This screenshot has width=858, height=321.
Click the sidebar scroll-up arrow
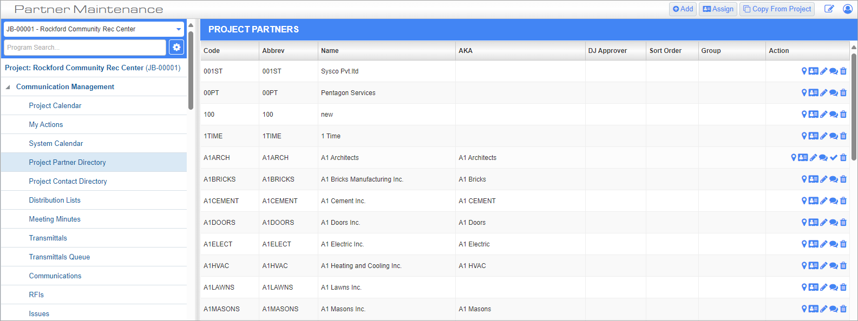(191, 25)
